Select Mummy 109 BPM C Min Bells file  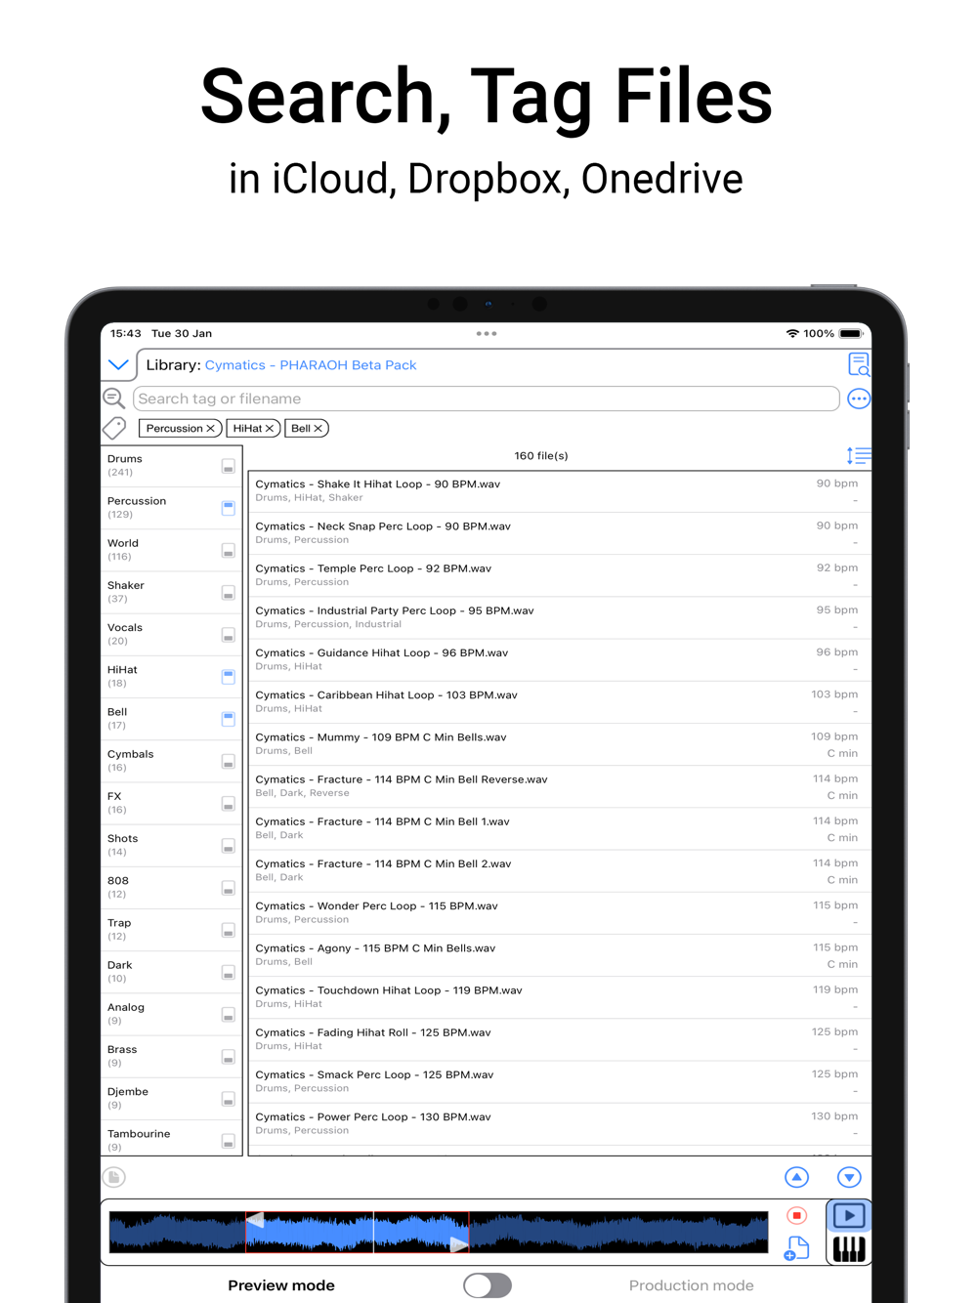click(560, 744)
